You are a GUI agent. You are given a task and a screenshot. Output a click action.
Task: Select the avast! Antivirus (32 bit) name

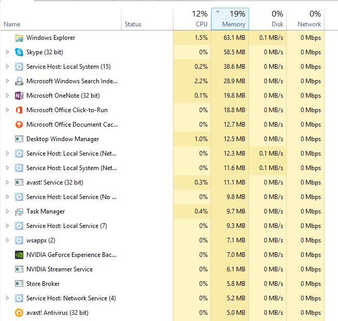[57, 313]
